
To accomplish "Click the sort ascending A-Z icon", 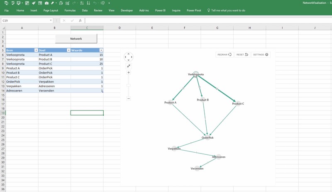I will pyautogui.click(x=82, y=3).
